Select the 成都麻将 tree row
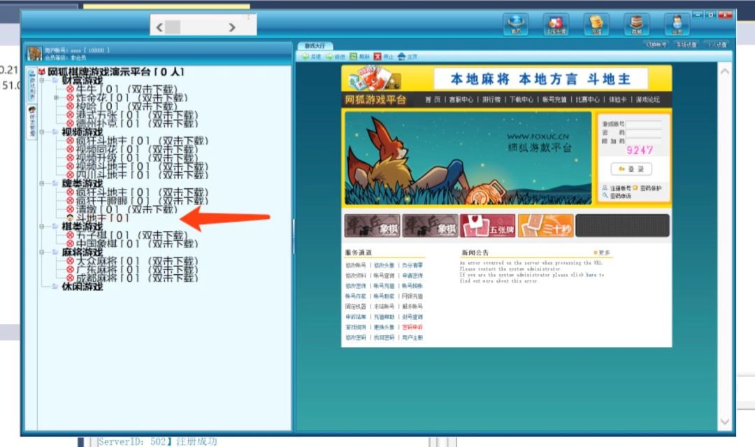This screenshot has width=755, height=447. [132, 278]
